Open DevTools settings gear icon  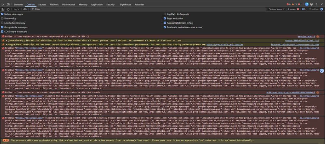tap(312, 4)
